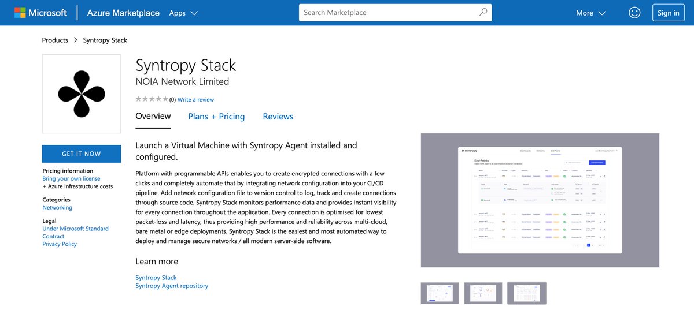This screenshot has width=694, height=325.
Task: Click the NOIA Network Limited publisher name
Action: click(x=182, y=81)
